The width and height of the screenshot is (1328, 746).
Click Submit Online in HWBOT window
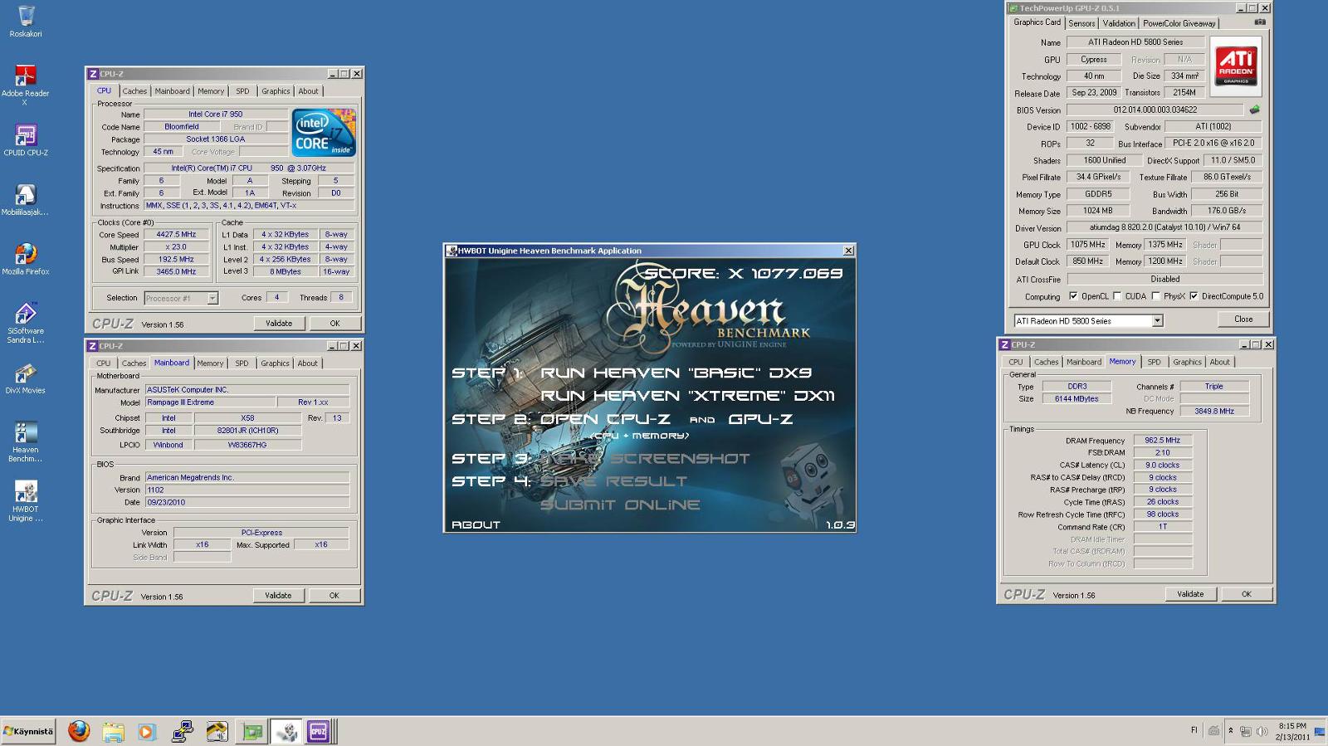pyautogui.click(x=620, y=505)
